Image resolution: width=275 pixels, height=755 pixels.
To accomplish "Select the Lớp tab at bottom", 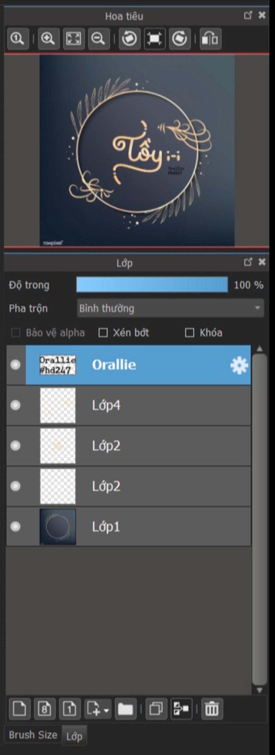I will coord(74,736).
